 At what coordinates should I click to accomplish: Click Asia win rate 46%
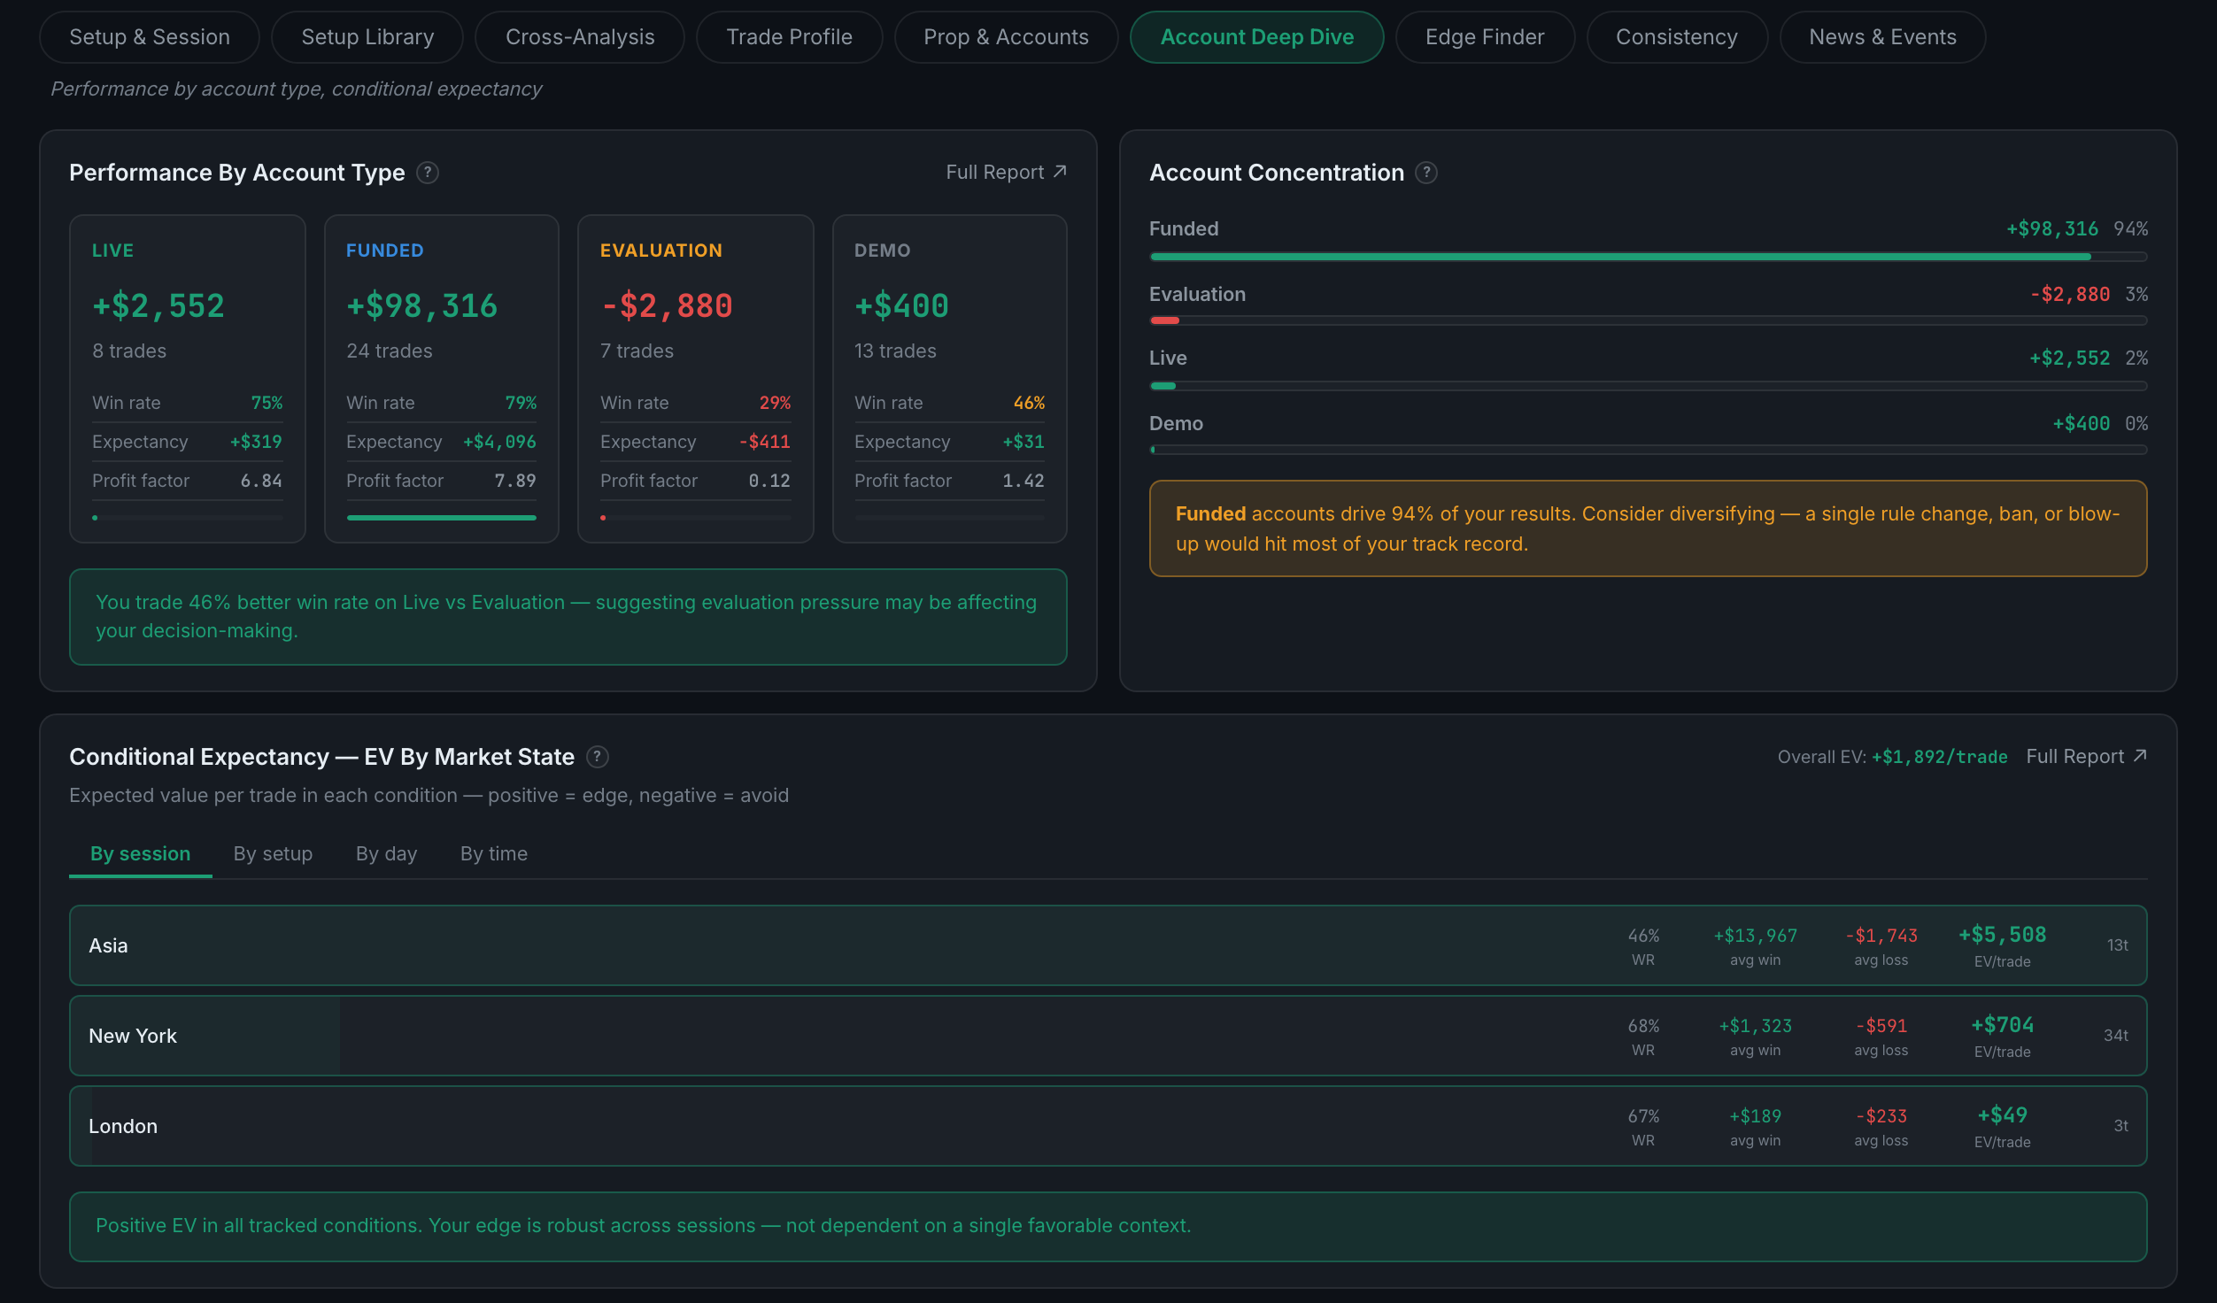click(1643, 936)
